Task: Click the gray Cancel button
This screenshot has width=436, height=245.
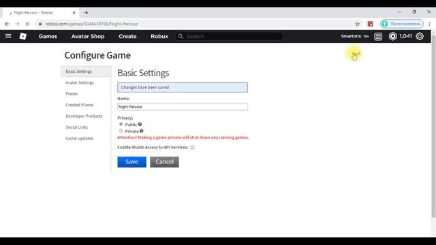Action: [x=164, y=162]
